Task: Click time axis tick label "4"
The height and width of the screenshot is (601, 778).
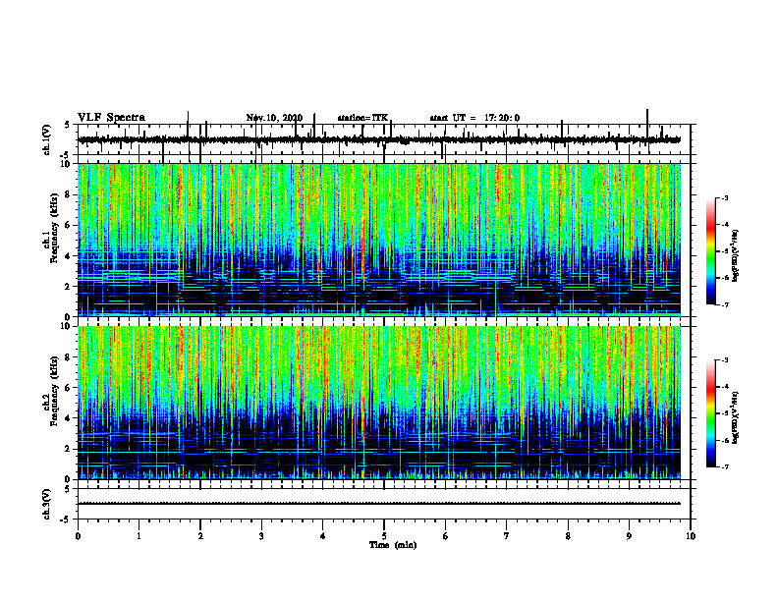Action: pos(323,536)
